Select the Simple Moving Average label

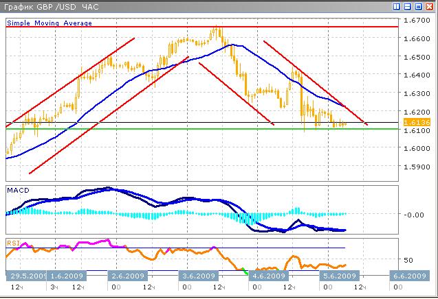click(x=49, y=23)
